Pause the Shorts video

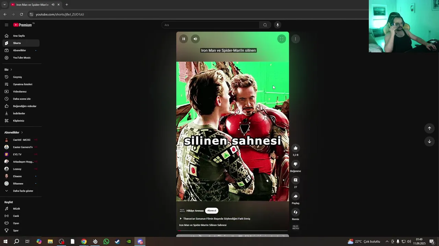tap(183, 39)
